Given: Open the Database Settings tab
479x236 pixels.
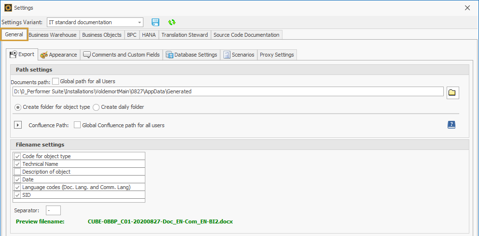Looking at the screenshot, I should (191, 55).
